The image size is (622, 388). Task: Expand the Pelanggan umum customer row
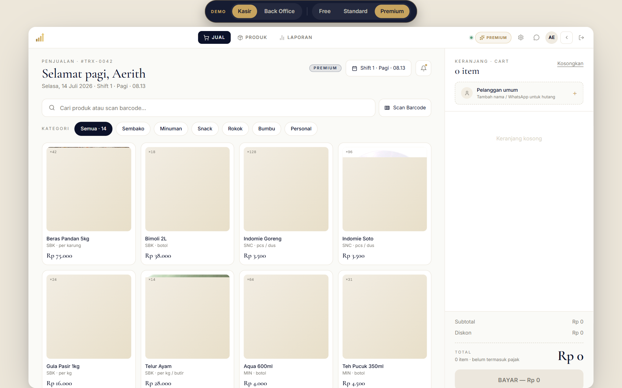pyautogui.click(x=519, y=93)
